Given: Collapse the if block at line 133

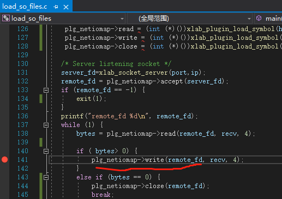Looking at the screenshot, I should 46,90.
